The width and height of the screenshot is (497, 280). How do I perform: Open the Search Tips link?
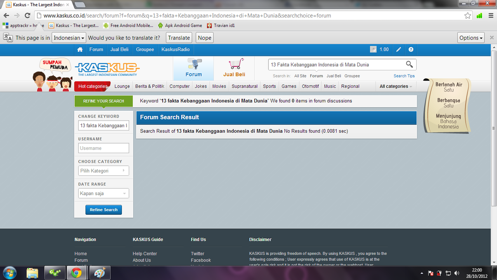tap(404, 76)
